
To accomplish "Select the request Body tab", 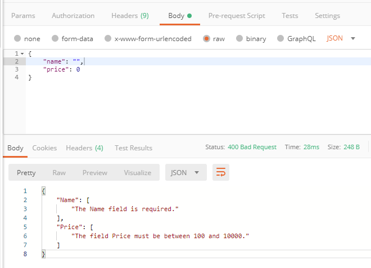I will click(180, 16).
